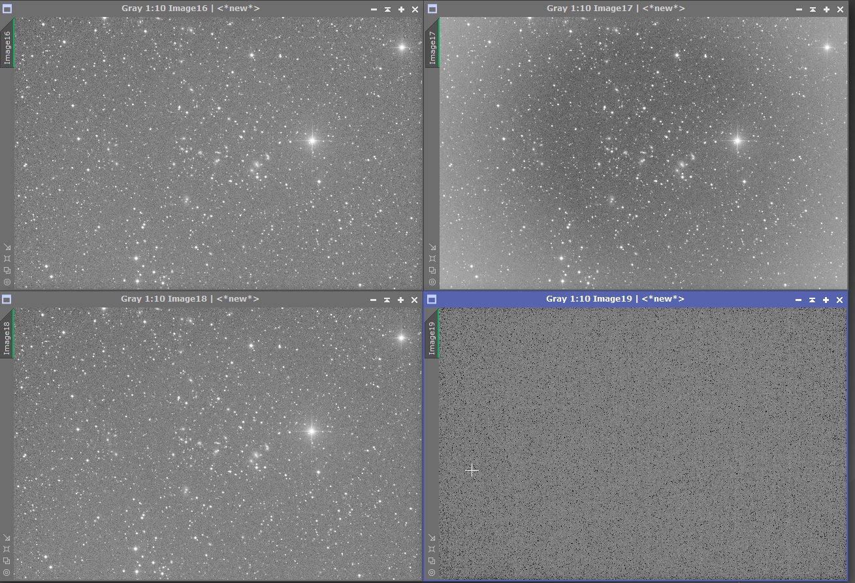Click the 'Gray 1:10 Image18' title bar text
The height and width of the screenshot is (583, 855).
coord(164,299)
